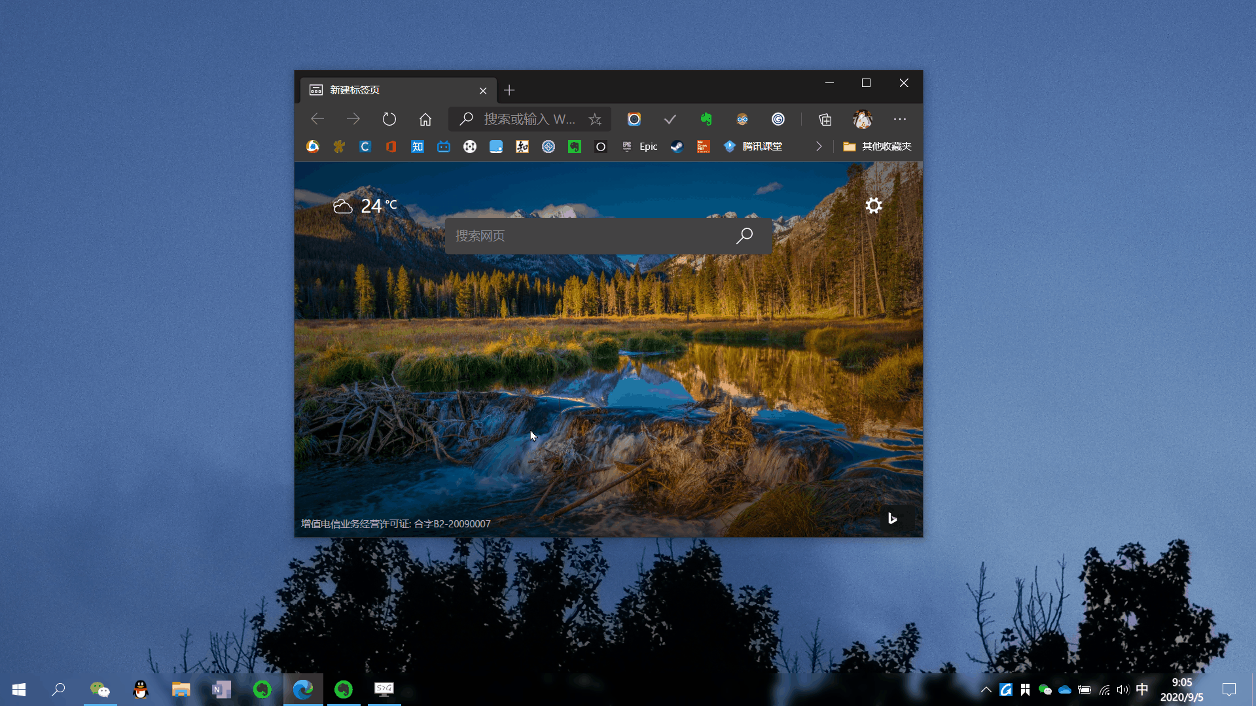Open WeChat from the taskbar
Image resolution: width=1256 pixels, height=706 pixels.
coord(100,690)
